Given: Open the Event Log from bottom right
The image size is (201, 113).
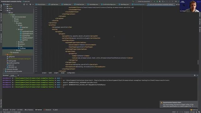Looking at the screenshot, I should tap(194, 110).
